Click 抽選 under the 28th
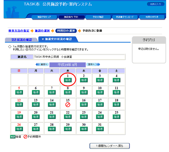The height and width of the screenshot is (152, 169). coord(52,129)
